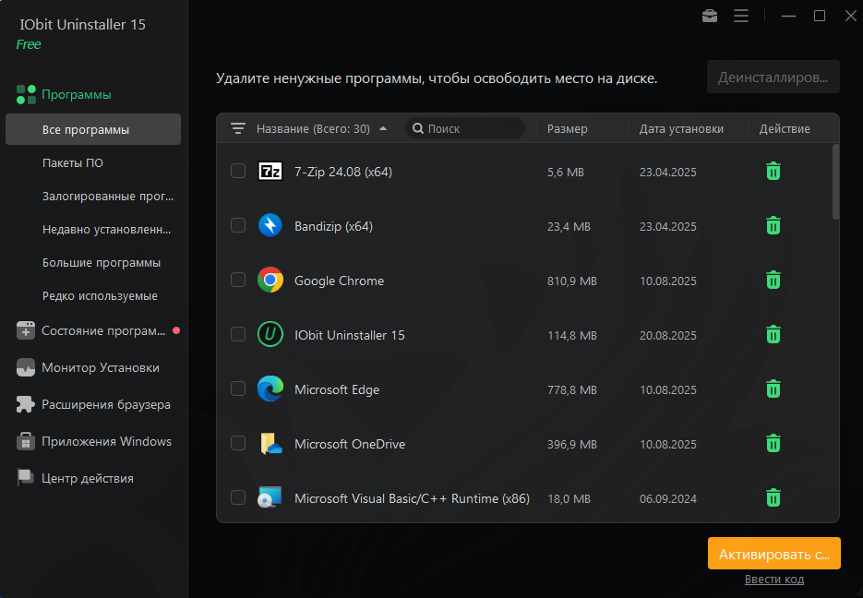Click the uninstall trash icon for Google Chrome
863x598 pixels.
click(773, 280)
